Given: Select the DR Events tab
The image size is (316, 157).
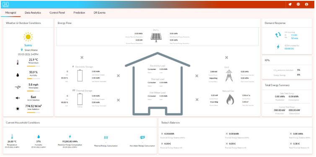Looking at the screenshot, I should [100, 13].
